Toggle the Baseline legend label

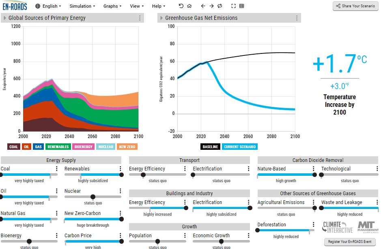pyautogui.click(x=210, y=147)
